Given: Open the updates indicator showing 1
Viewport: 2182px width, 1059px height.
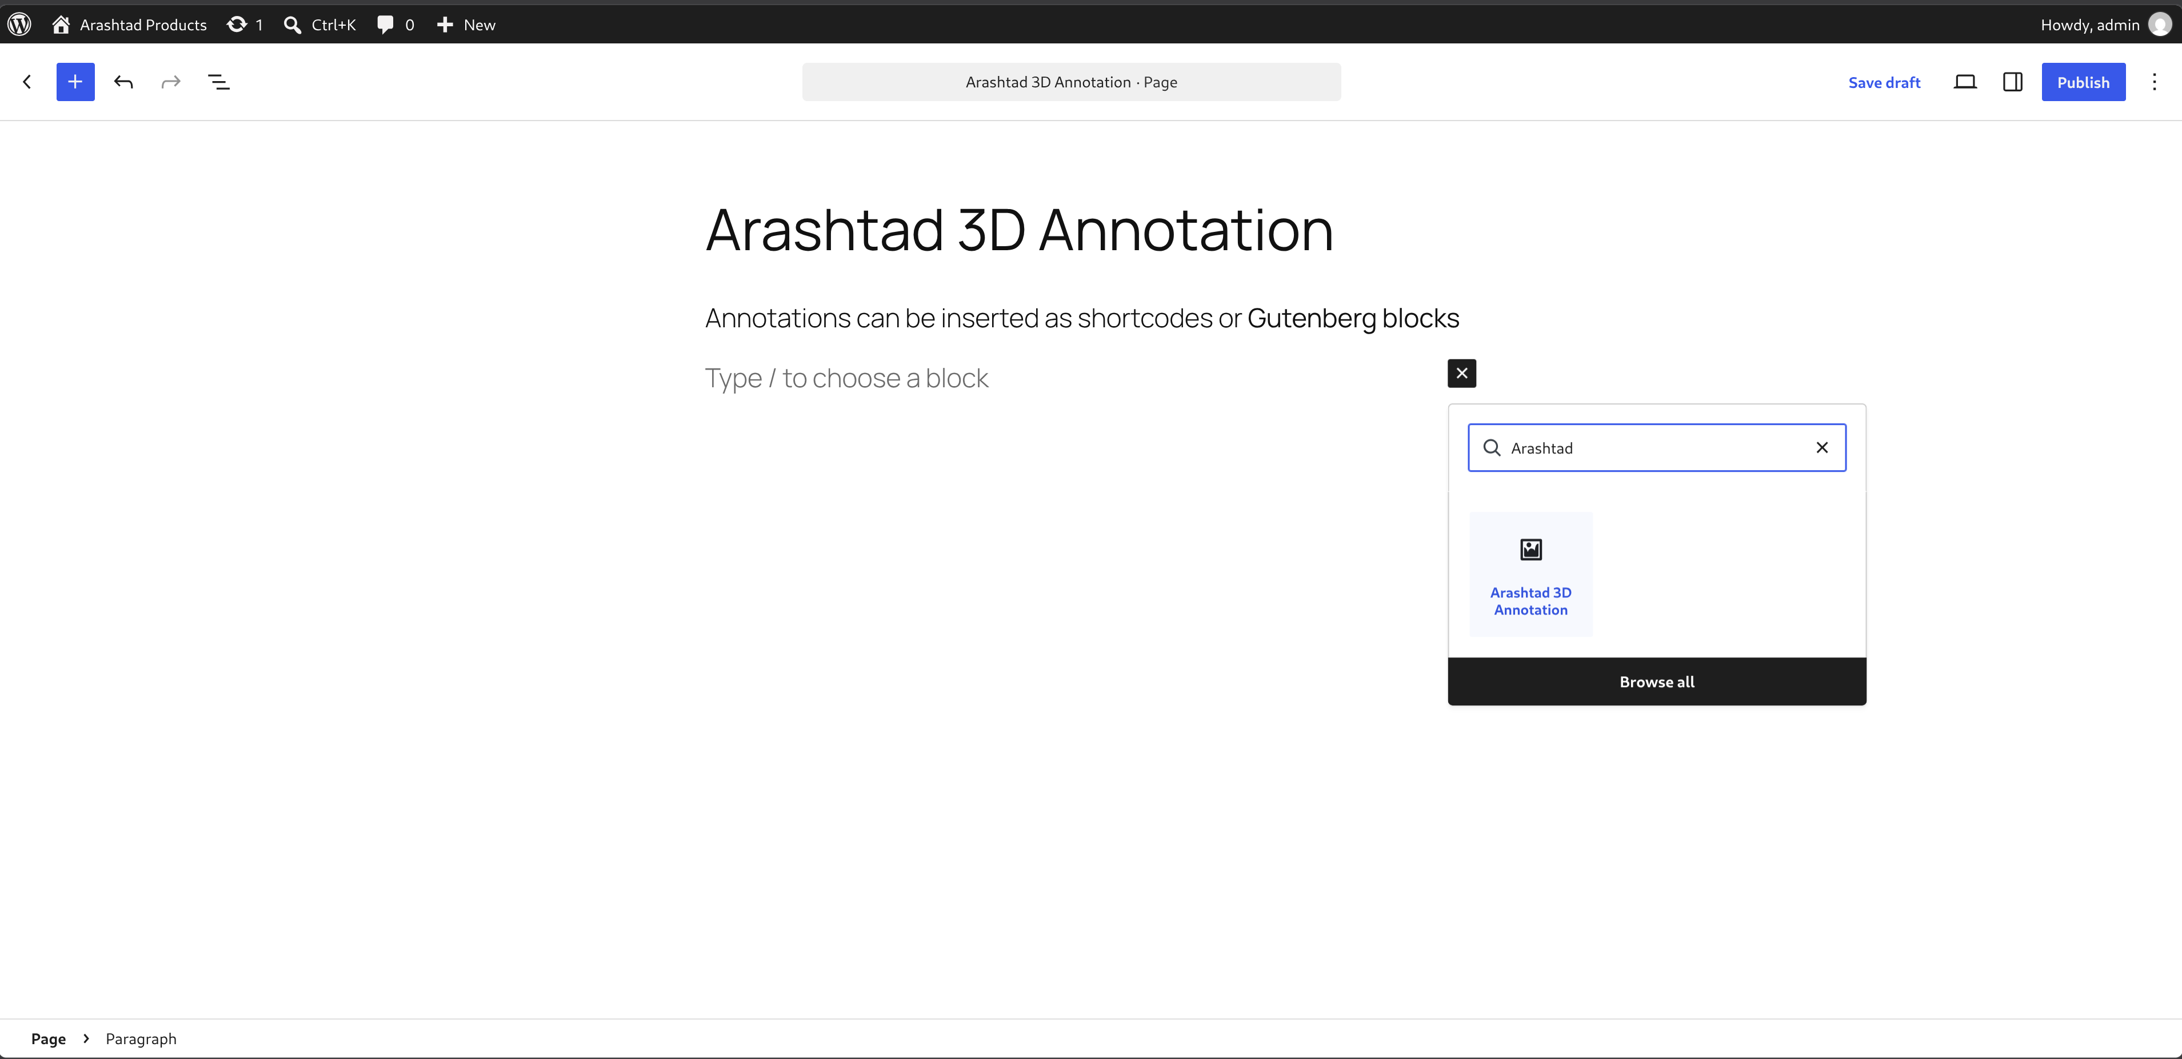Looking at the screenshot, I should pyautogui.click(x=245, y=25).
